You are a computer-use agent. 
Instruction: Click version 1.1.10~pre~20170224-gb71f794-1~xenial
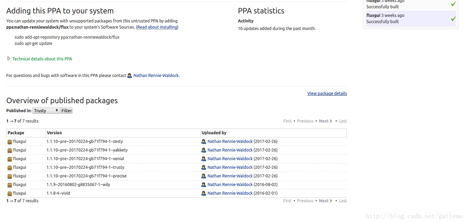(86, 159)
